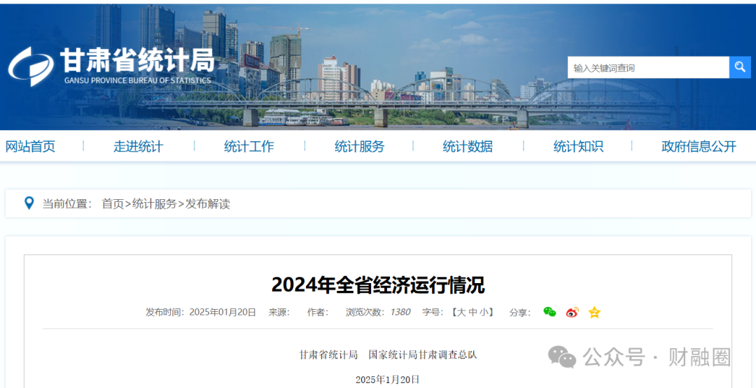Open the 统计工作 menu
The width and height of the screenshot is (756, 388).
(x=248, y=146)
